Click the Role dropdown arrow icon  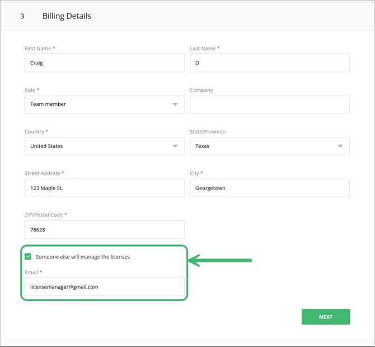[x=175, y=105]
